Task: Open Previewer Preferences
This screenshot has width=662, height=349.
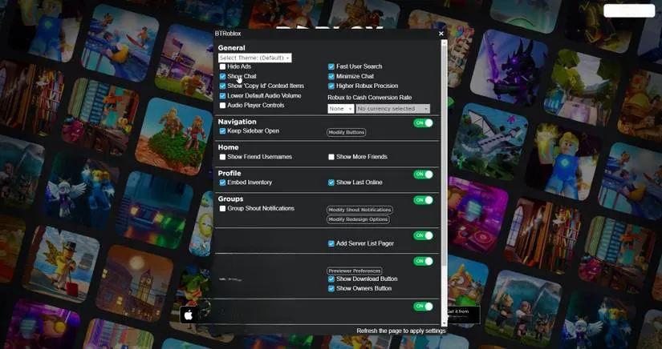Action: click(355, 271)
